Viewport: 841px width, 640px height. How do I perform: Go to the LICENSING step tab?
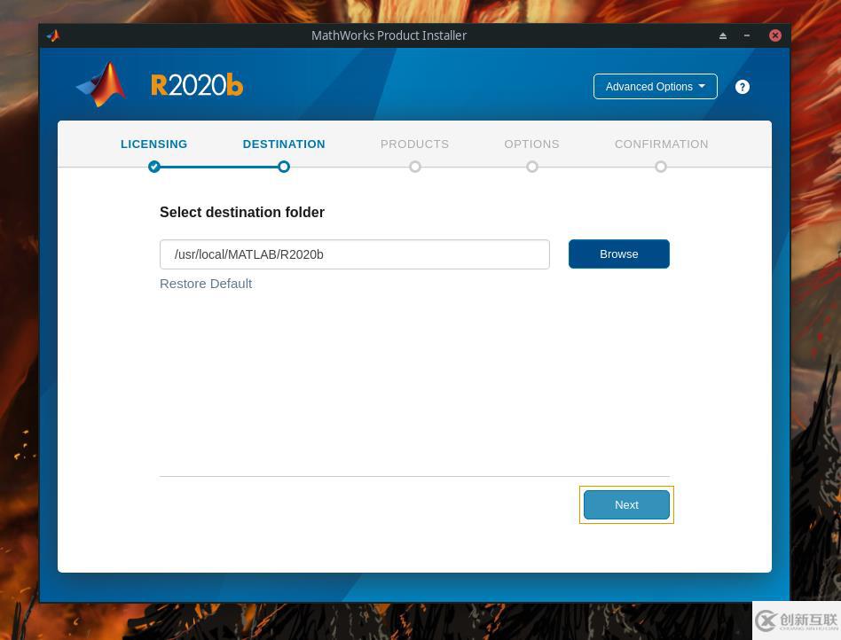pos(154,144)
